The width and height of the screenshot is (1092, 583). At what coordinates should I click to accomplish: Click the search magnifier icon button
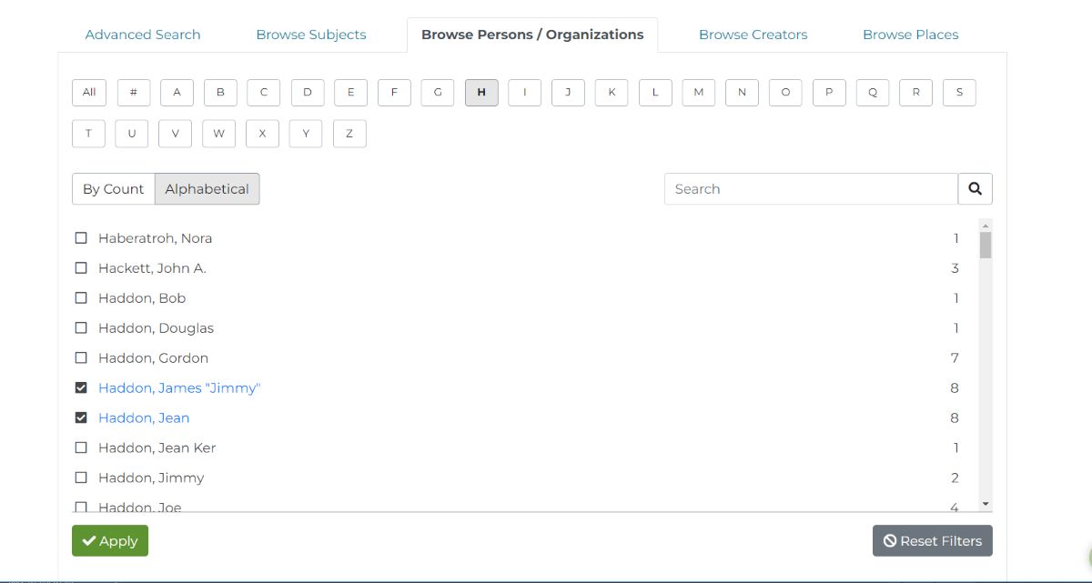pyautogui.click(x=975, y=189)
